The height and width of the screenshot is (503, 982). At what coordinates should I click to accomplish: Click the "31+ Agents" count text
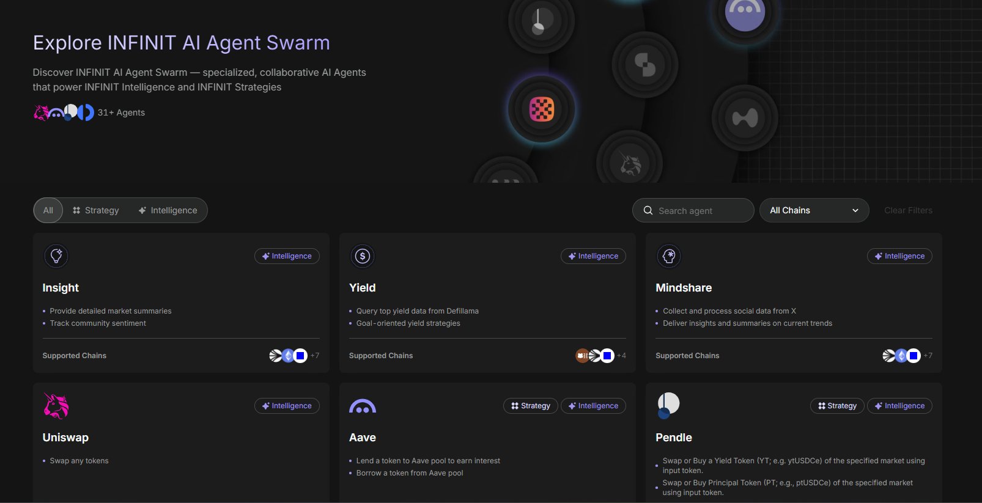pyautogui.click(x=121, y=112)
